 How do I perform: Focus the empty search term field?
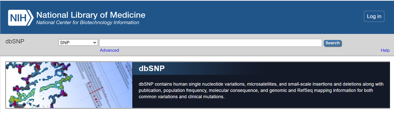coord(210,43)
